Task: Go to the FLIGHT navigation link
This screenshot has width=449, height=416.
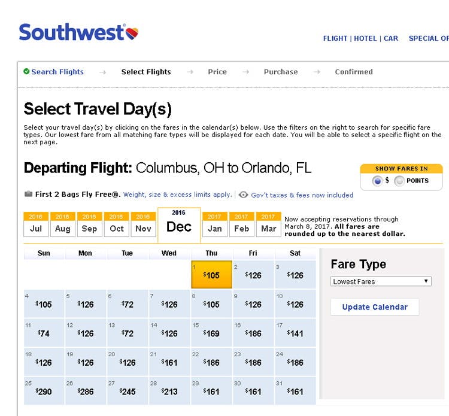Action: [x=335, y=38]
